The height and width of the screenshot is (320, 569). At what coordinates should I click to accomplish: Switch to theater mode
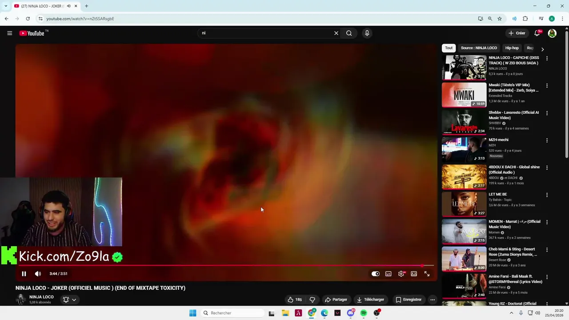[x=414, y=274]
